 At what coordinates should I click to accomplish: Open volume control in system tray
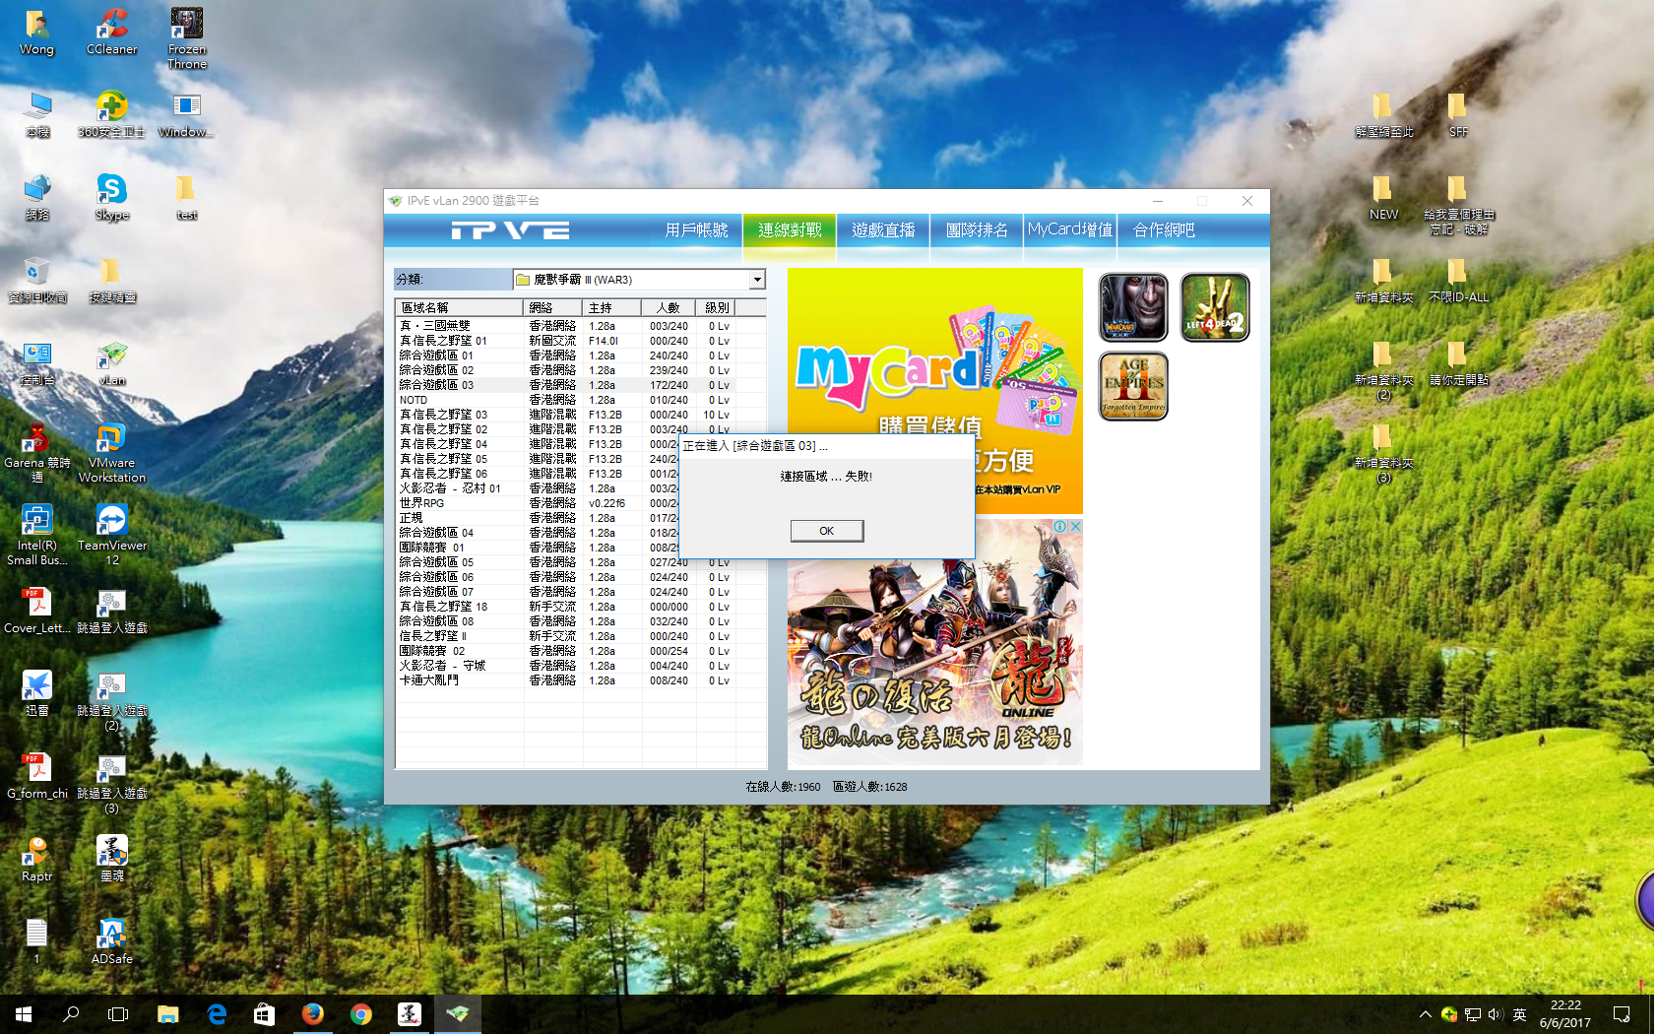click(x=1496, y=1014)
